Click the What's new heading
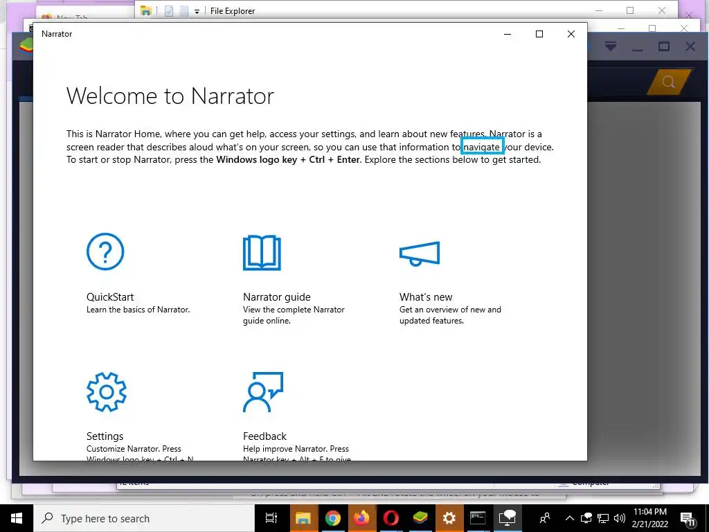709x532 pixels. tap(426, 296)
